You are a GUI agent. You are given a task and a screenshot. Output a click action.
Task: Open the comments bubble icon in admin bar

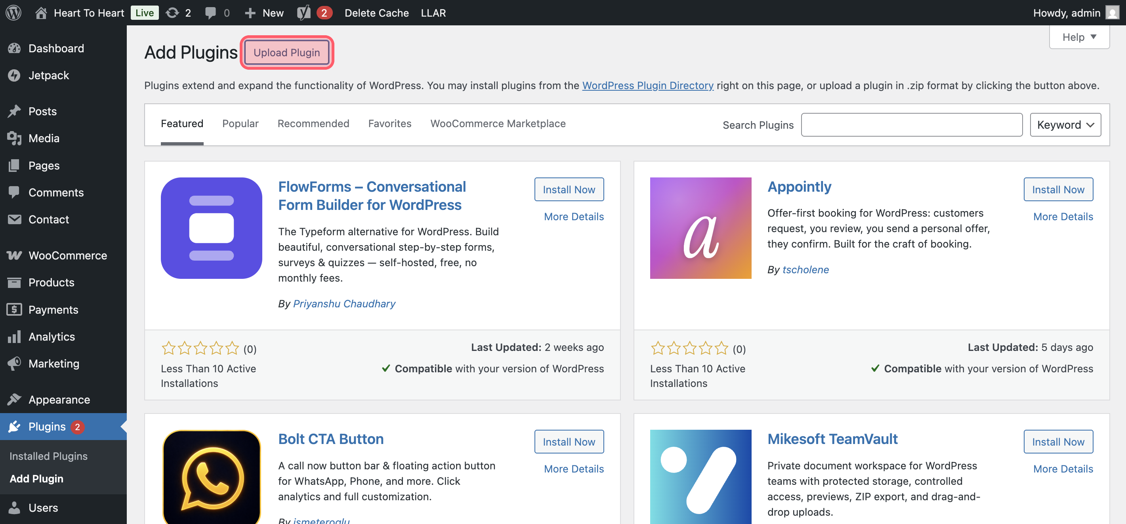point(210,13)
